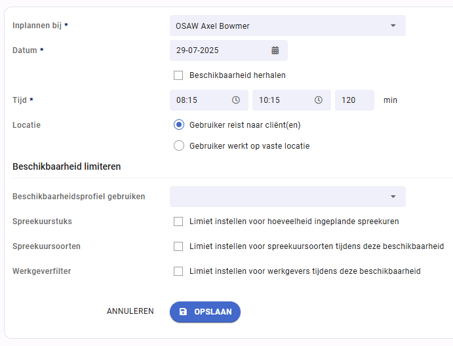Click the OSAW Axel Bowmer combo box
The image size is (453, 346).
click(288, 26)
